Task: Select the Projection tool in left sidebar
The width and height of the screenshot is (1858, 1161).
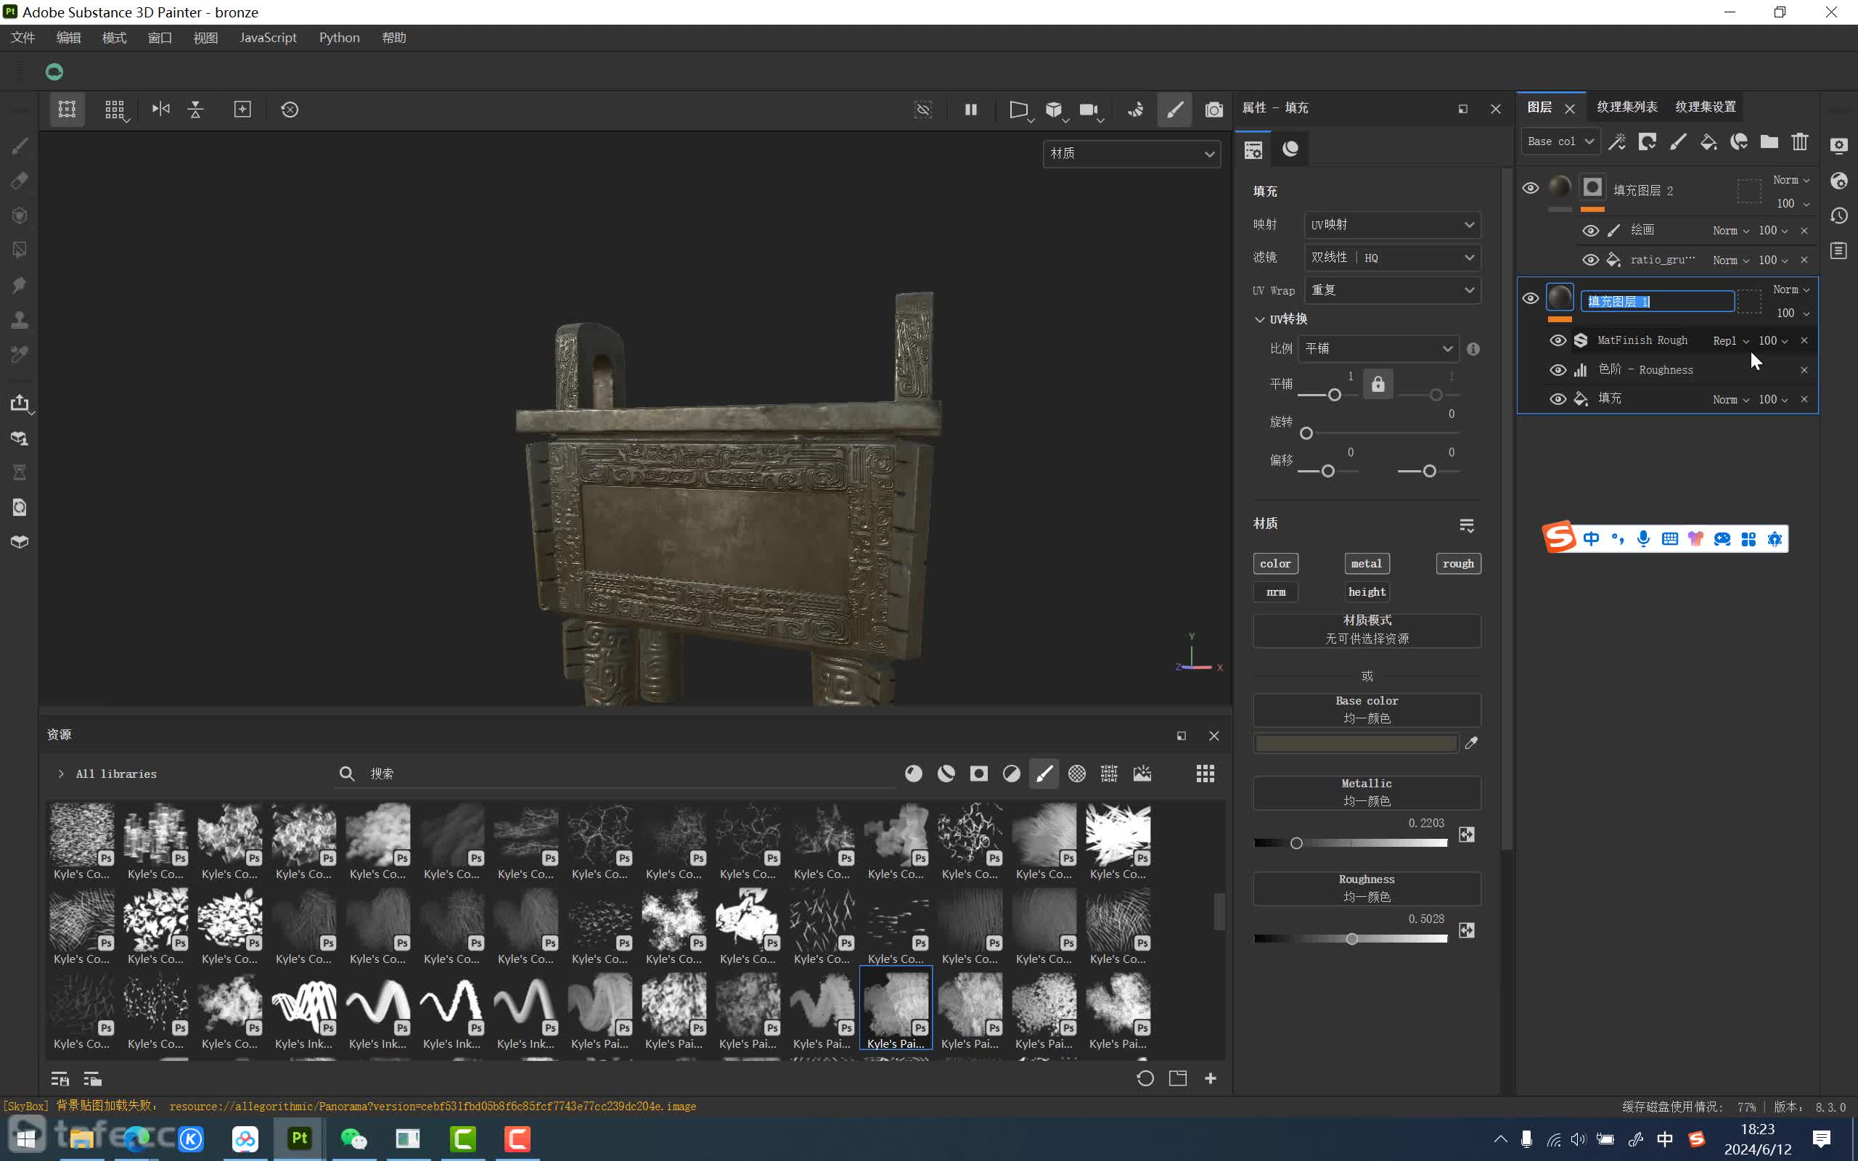Action: (20, 216)
